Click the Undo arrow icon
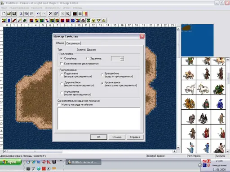The image size is (230, 172). [39, 14]
